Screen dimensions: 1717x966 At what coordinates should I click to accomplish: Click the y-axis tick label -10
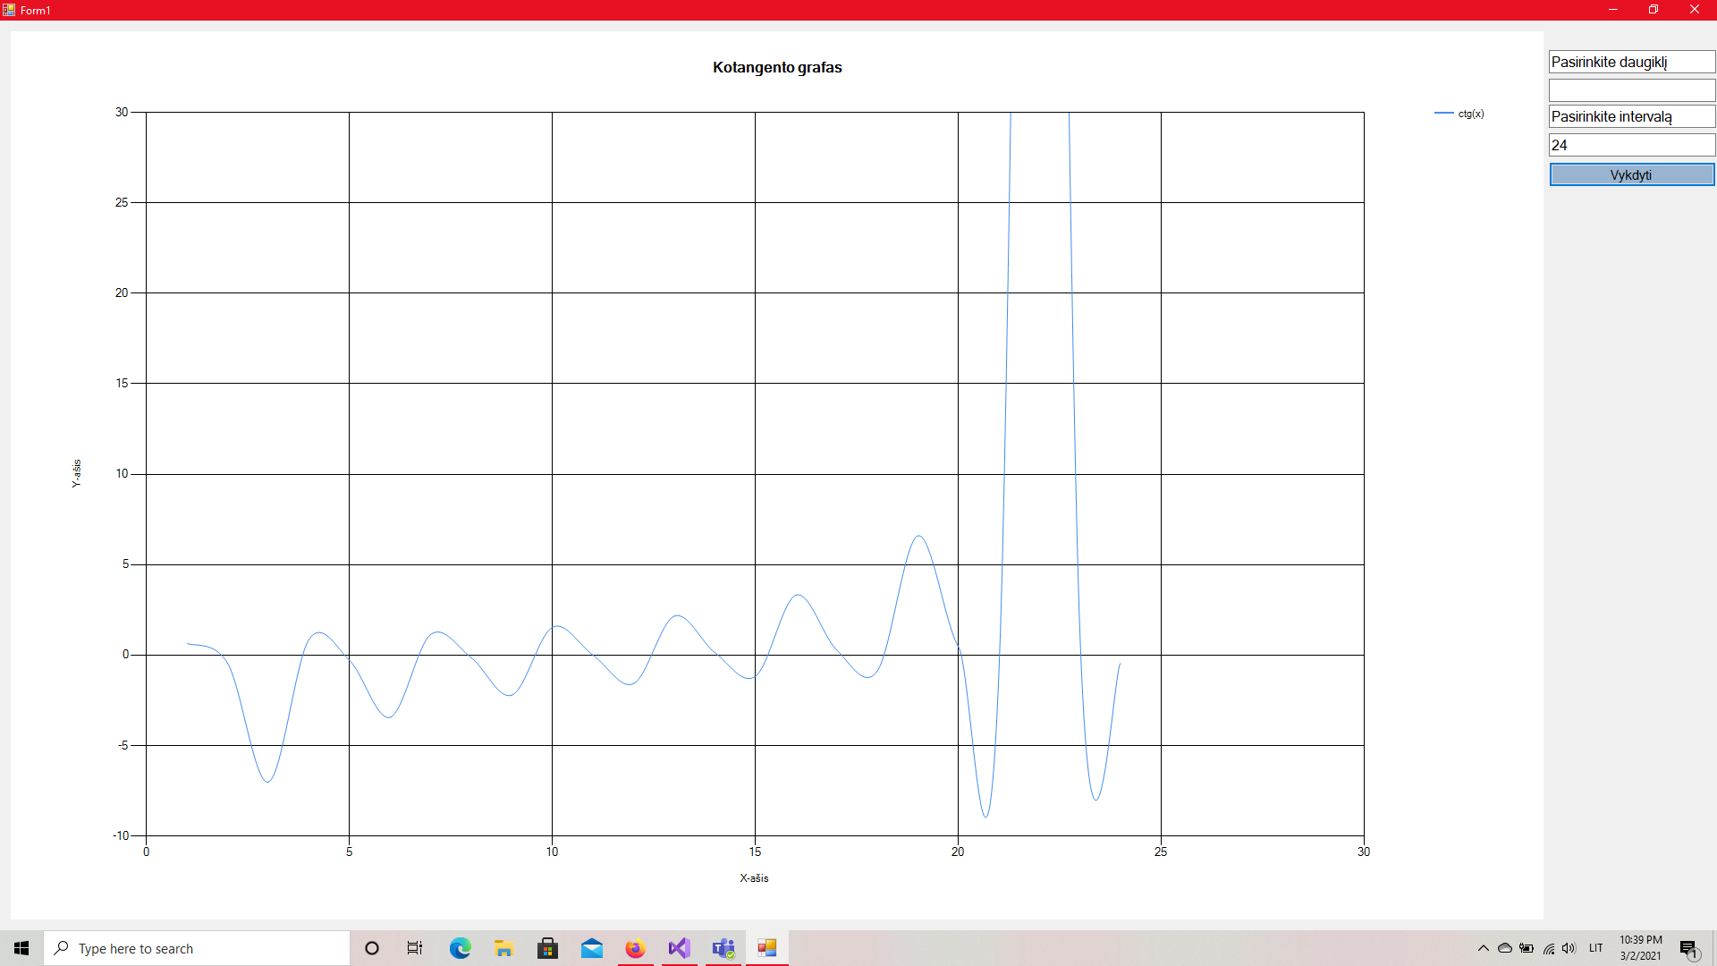(x=121, y=835)
